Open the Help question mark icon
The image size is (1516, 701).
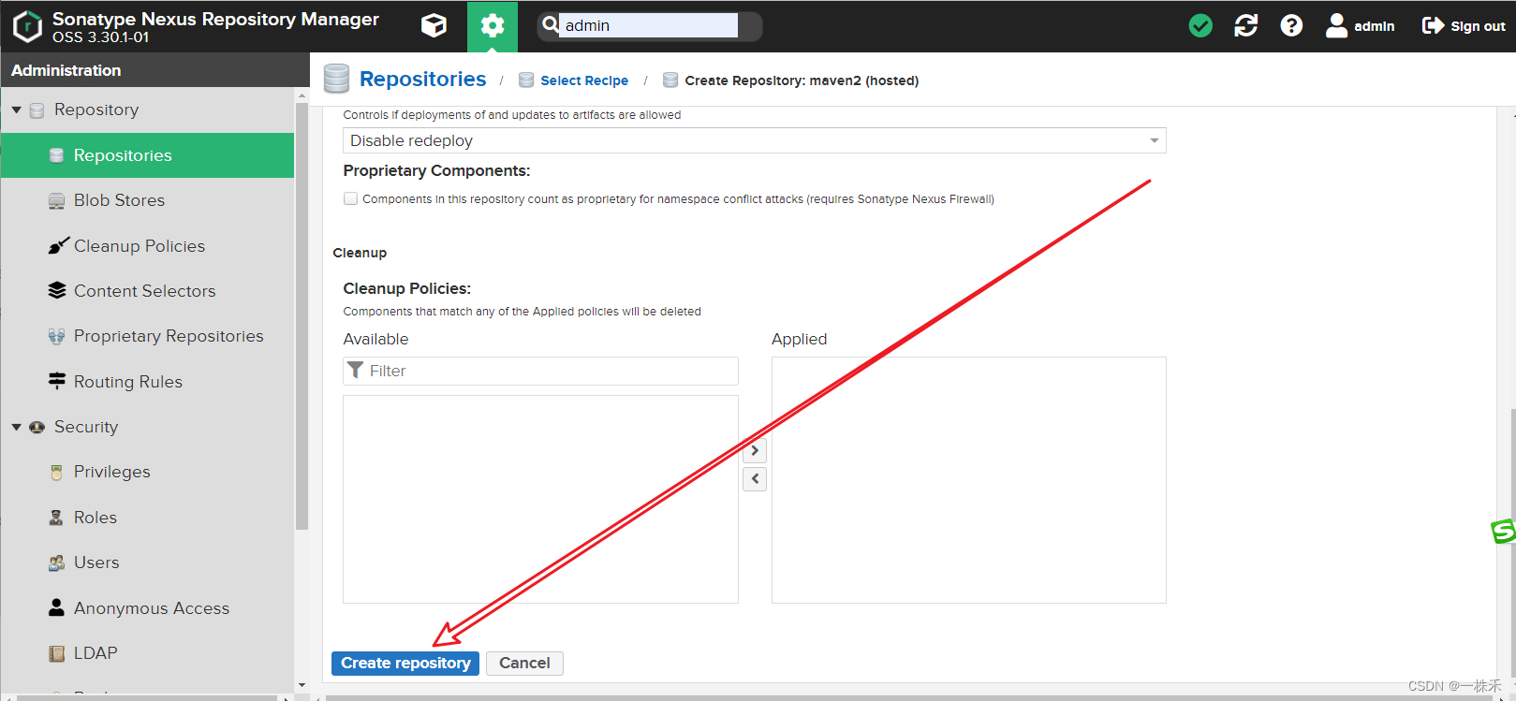(x=1291, y=26)
